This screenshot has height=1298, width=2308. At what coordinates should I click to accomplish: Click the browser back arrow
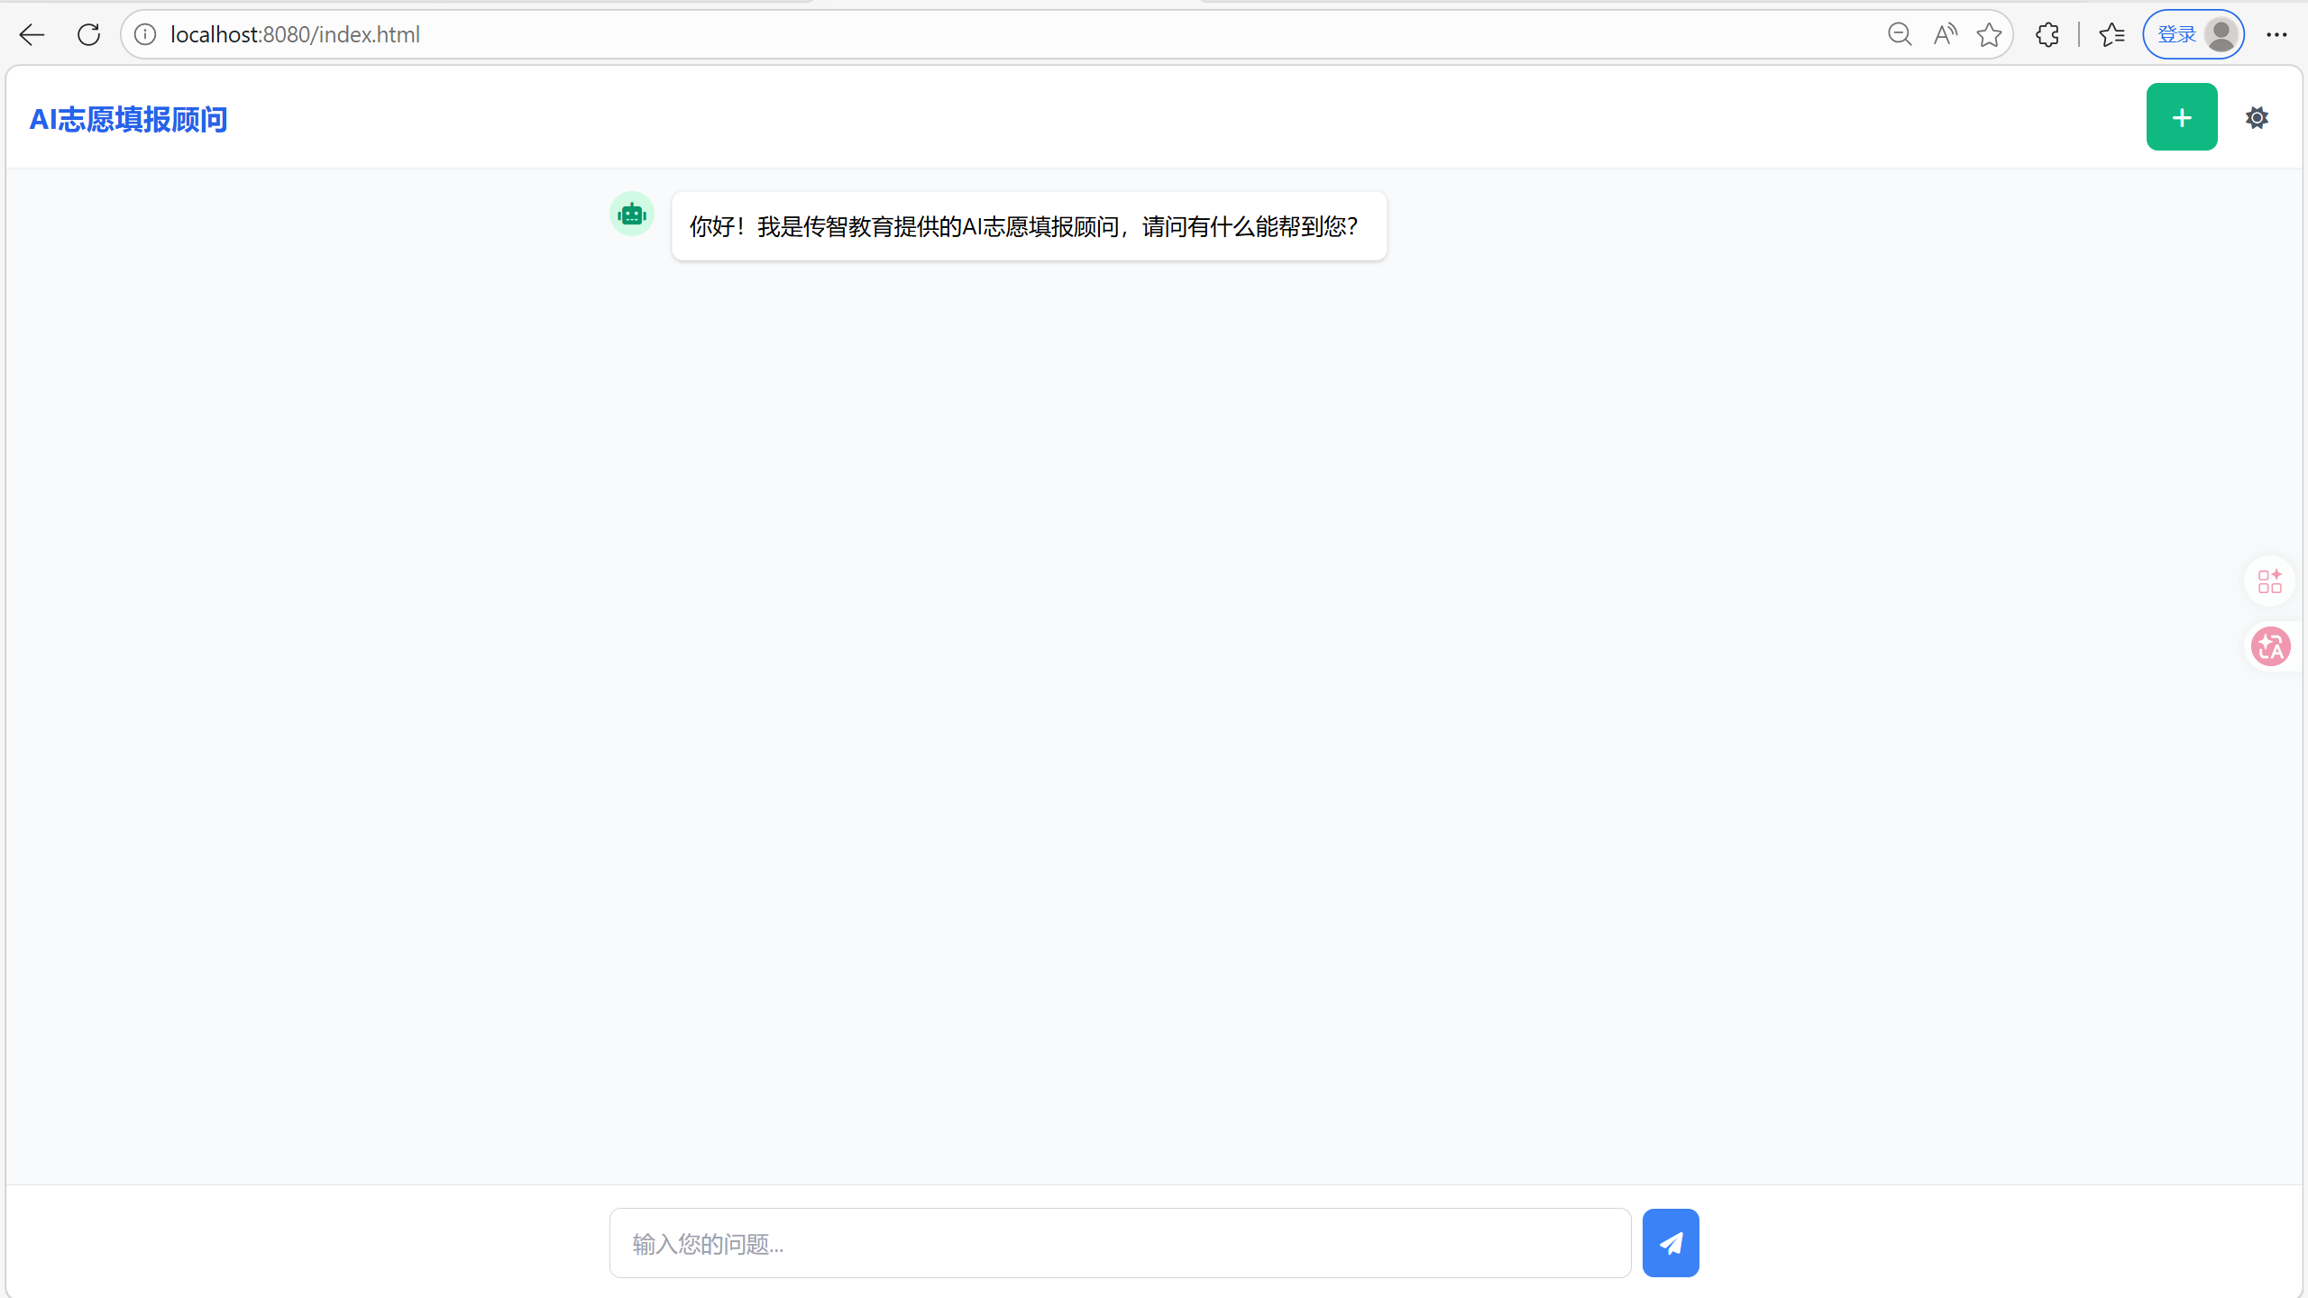(x=32, y=35)
